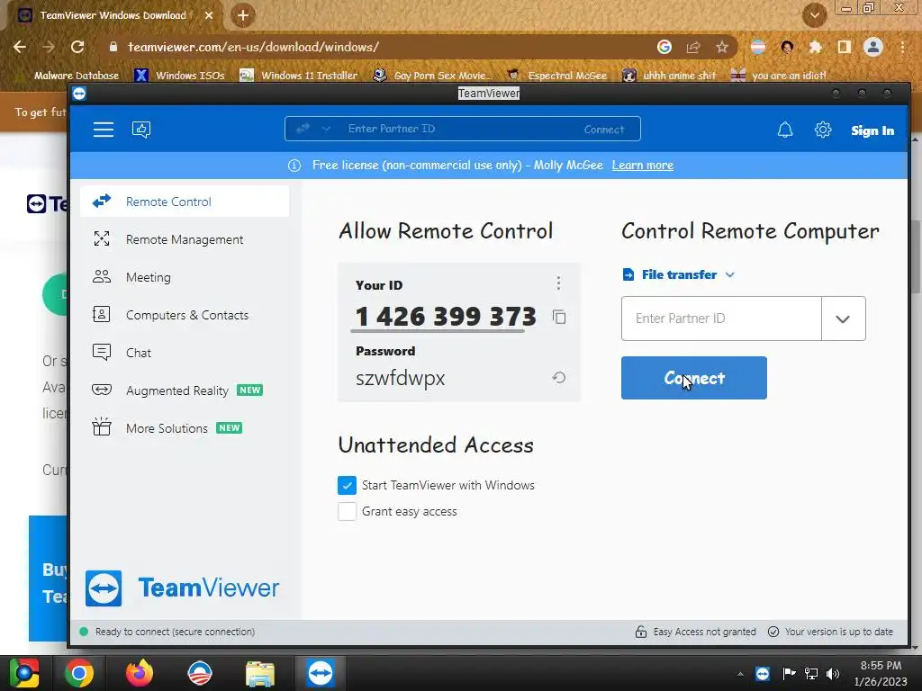Click Sign In in TeamViewer

(x=872, y=130)
